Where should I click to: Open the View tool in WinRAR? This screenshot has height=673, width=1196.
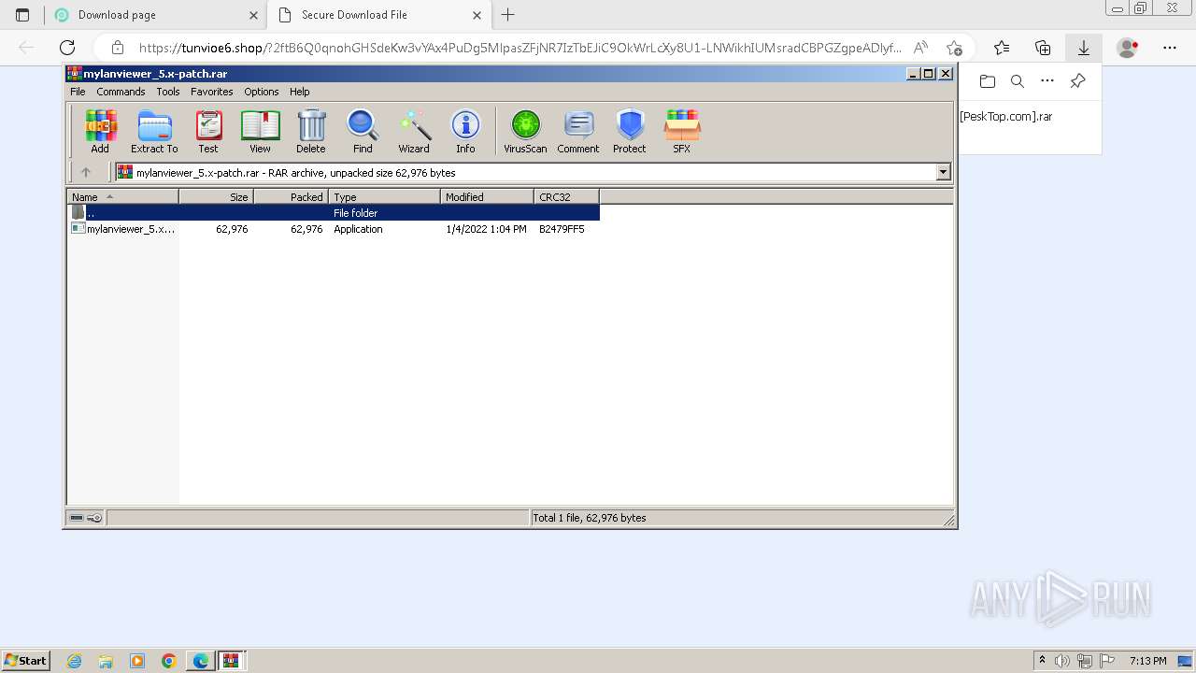(x=260, y=132)
